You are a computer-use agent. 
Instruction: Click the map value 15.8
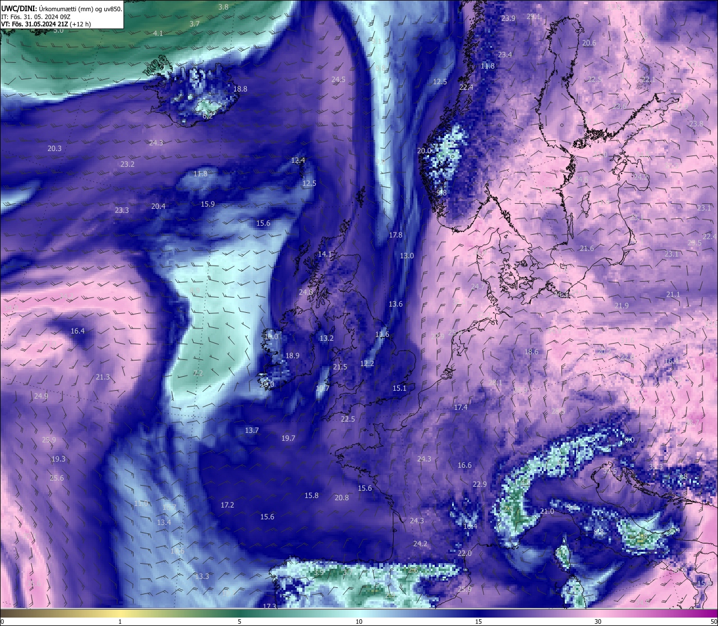click(311, 495)
